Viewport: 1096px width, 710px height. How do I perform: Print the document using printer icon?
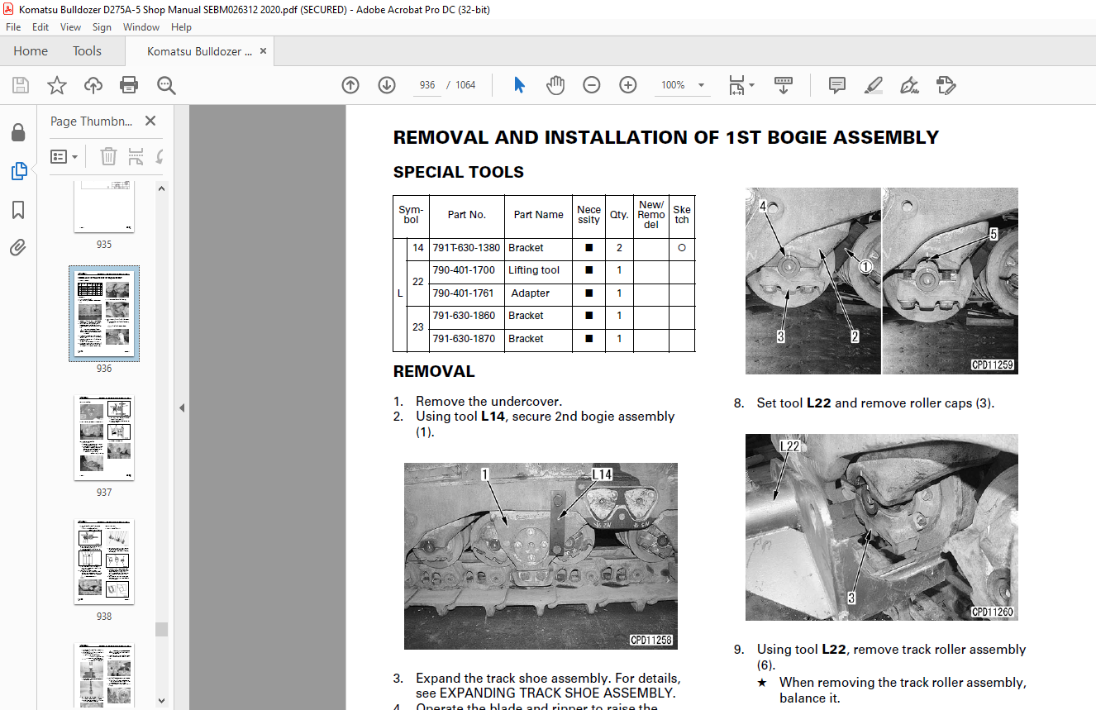(129, 85)
